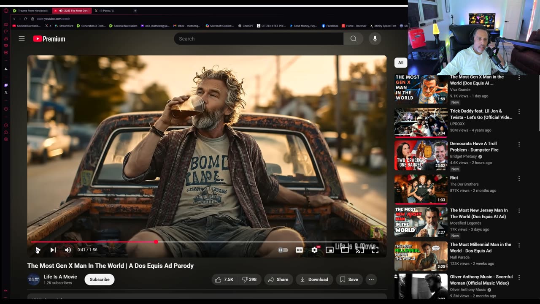The width and height of the screenshot is (540, 304).
Task: Cast video to TV device
Action: coord(360,250)
